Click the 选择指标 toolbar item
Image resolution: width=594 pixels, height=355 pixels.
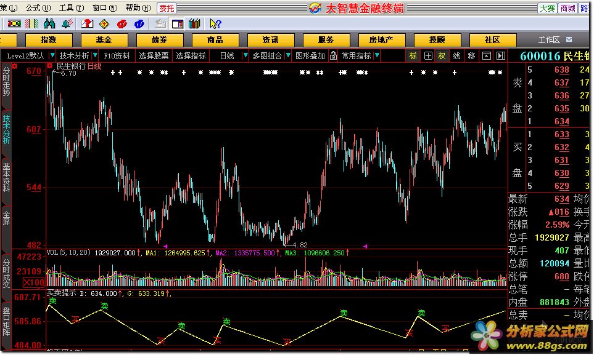pos(191,56)
